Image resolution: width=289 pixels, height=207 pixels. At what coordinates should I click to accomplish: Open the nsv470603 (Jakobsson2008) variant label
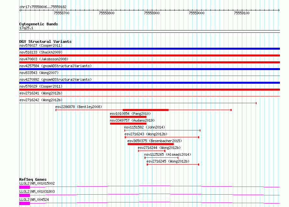tap(44, 59)
